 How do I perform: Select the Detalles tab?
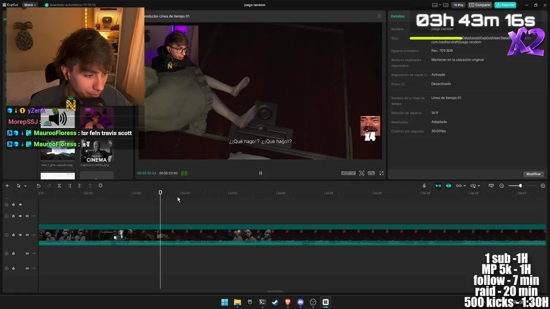(x=397, y=16)
